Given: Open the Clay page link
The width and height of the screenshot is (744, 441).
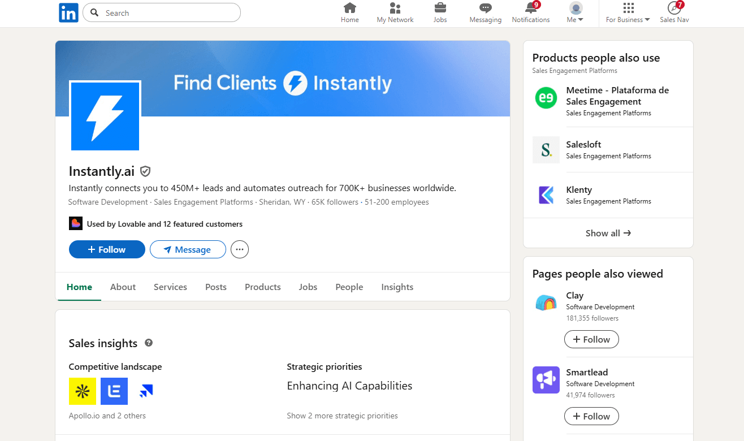Looking at the screenshot, I should (x=574, y=295).
